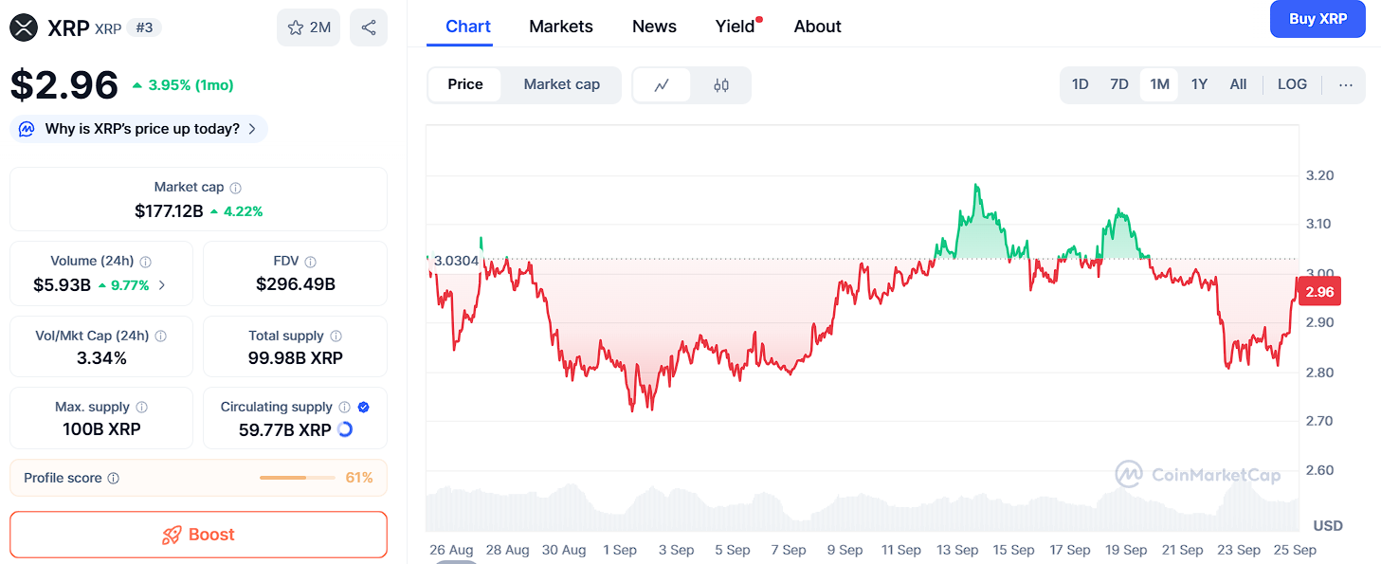
Task: Set chart range to 1M
Action: click(1159, 84)
